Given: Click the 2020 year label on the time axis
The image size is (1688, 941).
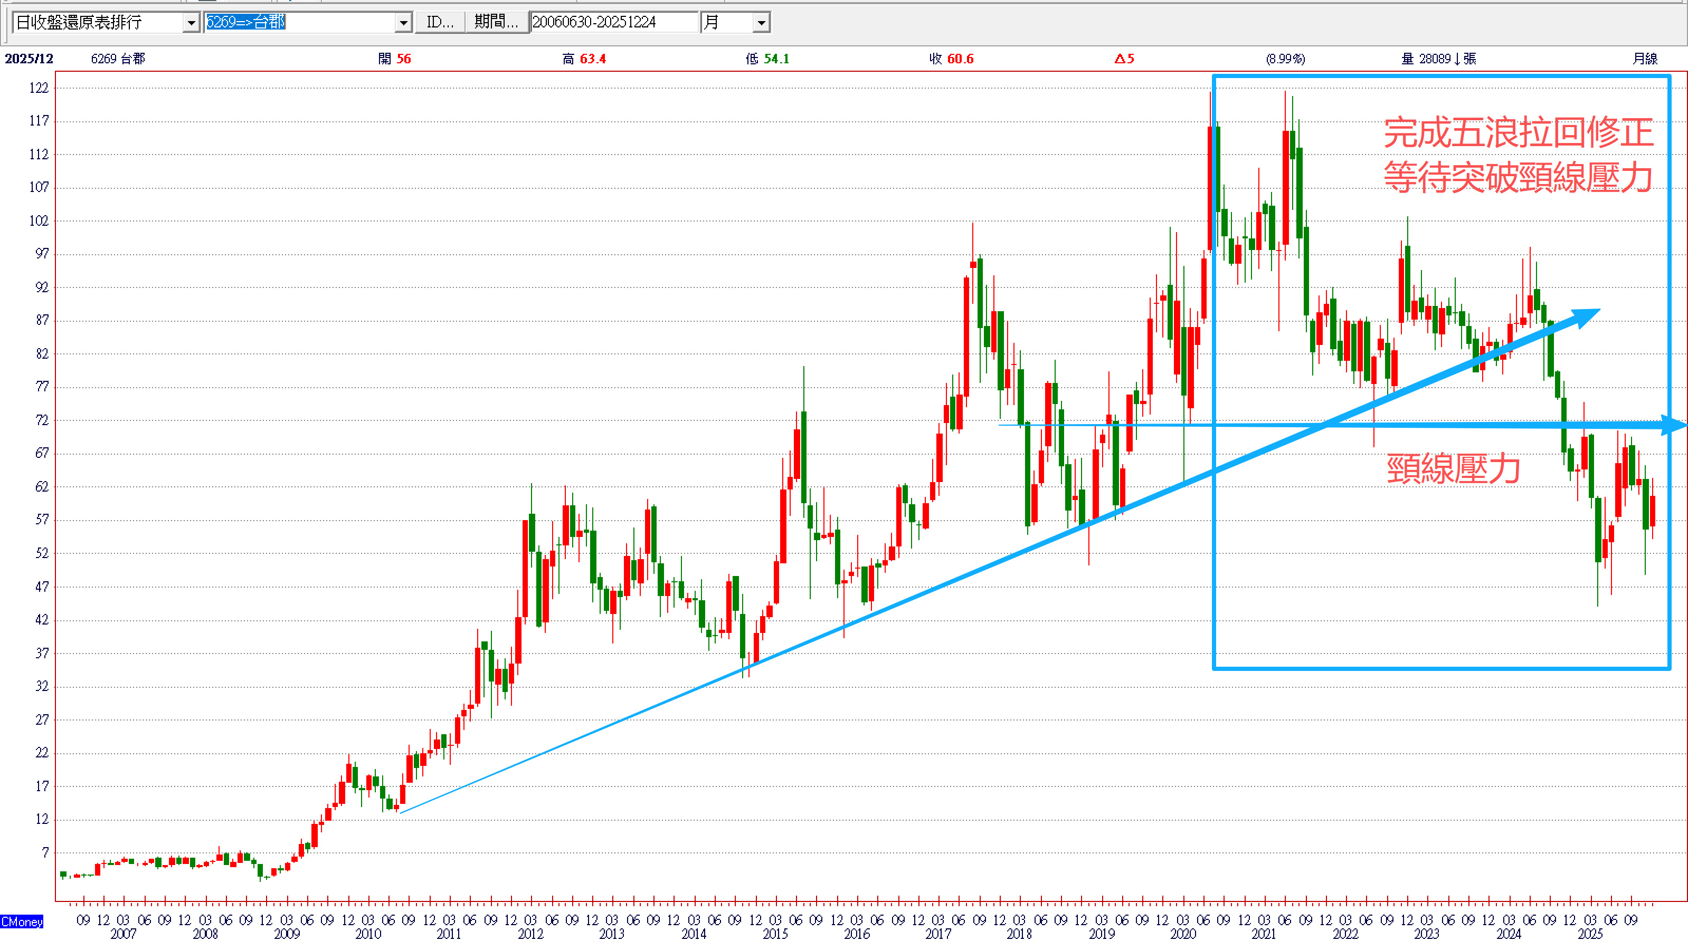Looking at the screenshot, I should (1183, 934).
